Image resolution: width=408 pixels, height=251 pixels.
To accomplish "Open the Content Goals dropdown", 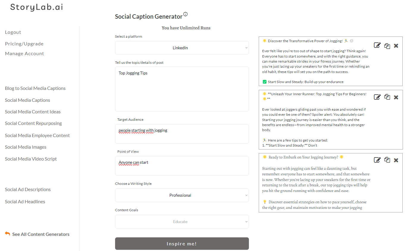I will click(x=182, y=222).
